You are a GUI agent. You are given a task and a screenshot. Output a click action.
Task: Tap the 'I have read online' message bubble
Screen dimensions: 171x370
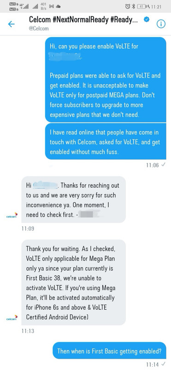tap(106, 142)
